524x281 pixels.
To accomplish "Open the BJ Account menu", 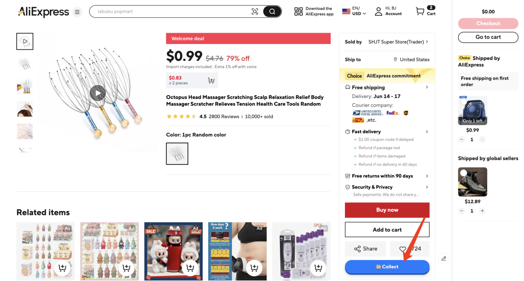I will pos(388,11).
